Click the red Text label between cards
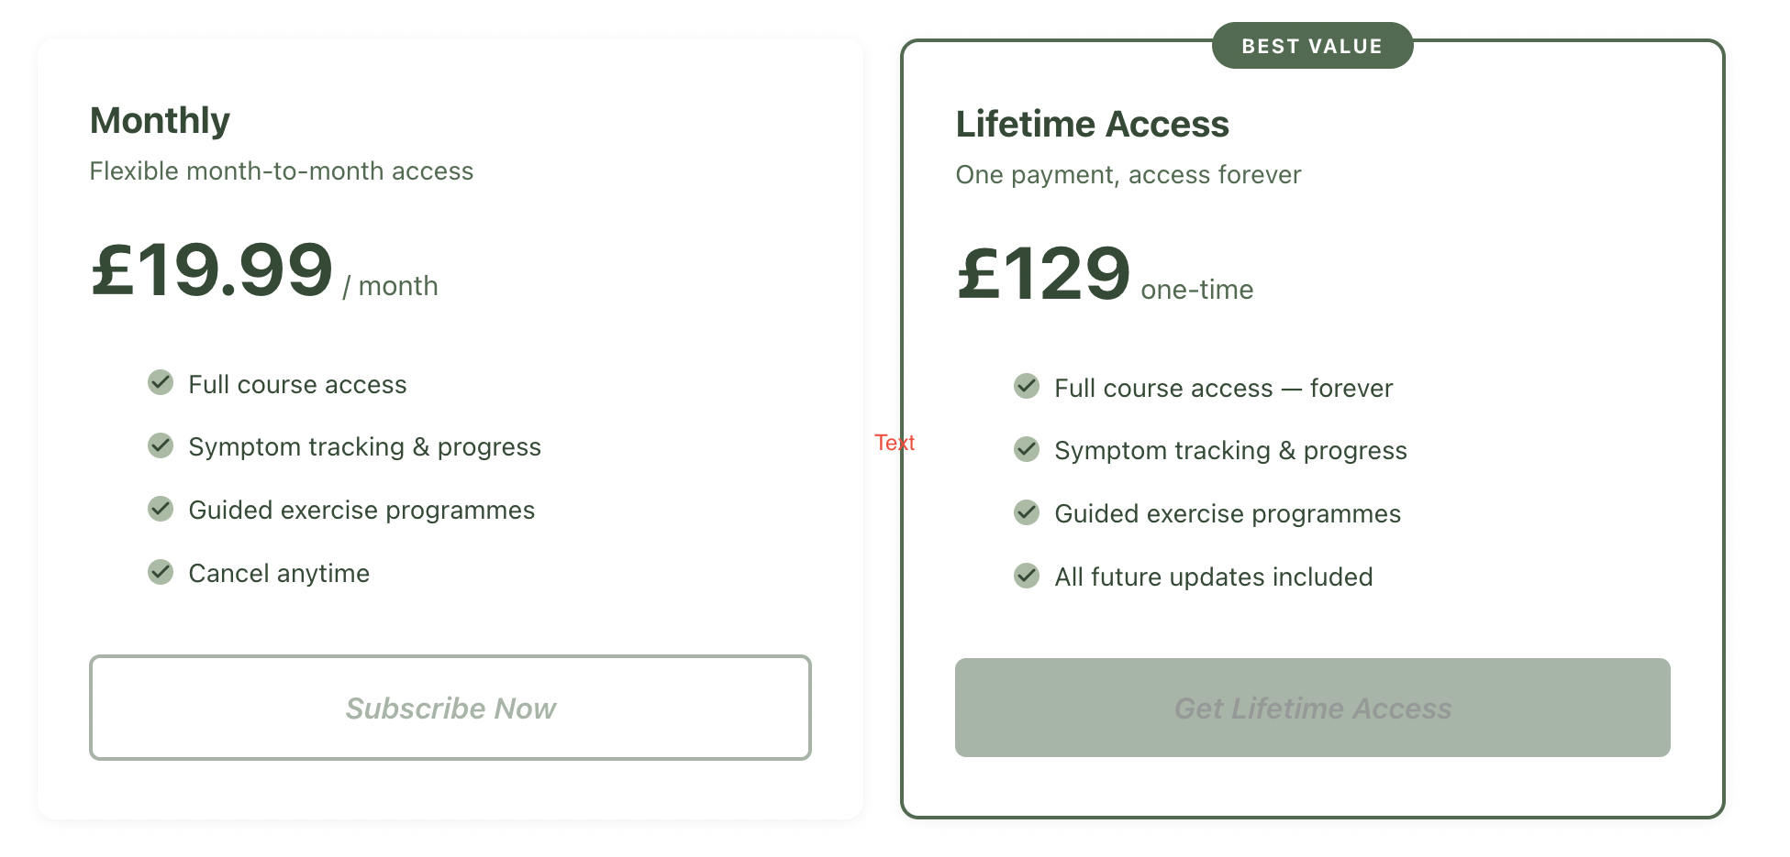 (895, 443)
